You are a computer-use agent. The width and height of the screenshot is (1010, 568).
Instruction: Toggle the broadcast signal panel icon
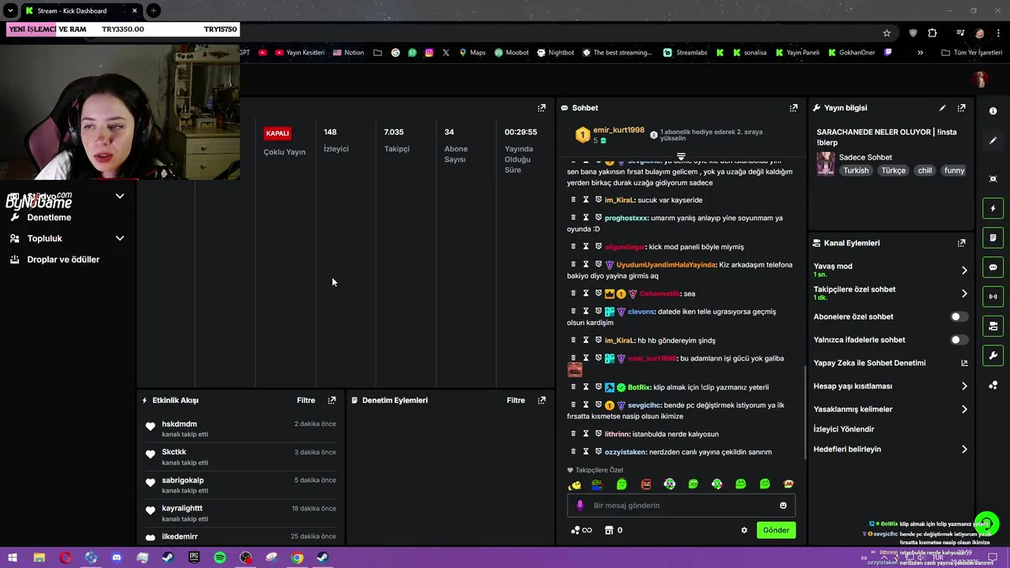pos(993,297)
